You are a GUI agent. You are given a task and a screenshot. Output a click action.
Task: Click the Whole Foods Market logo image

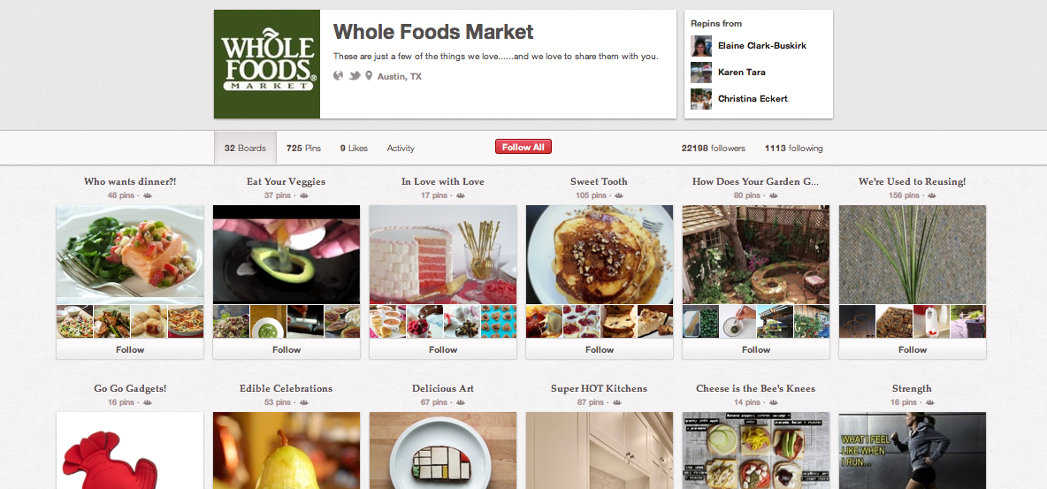pos(267,65)
